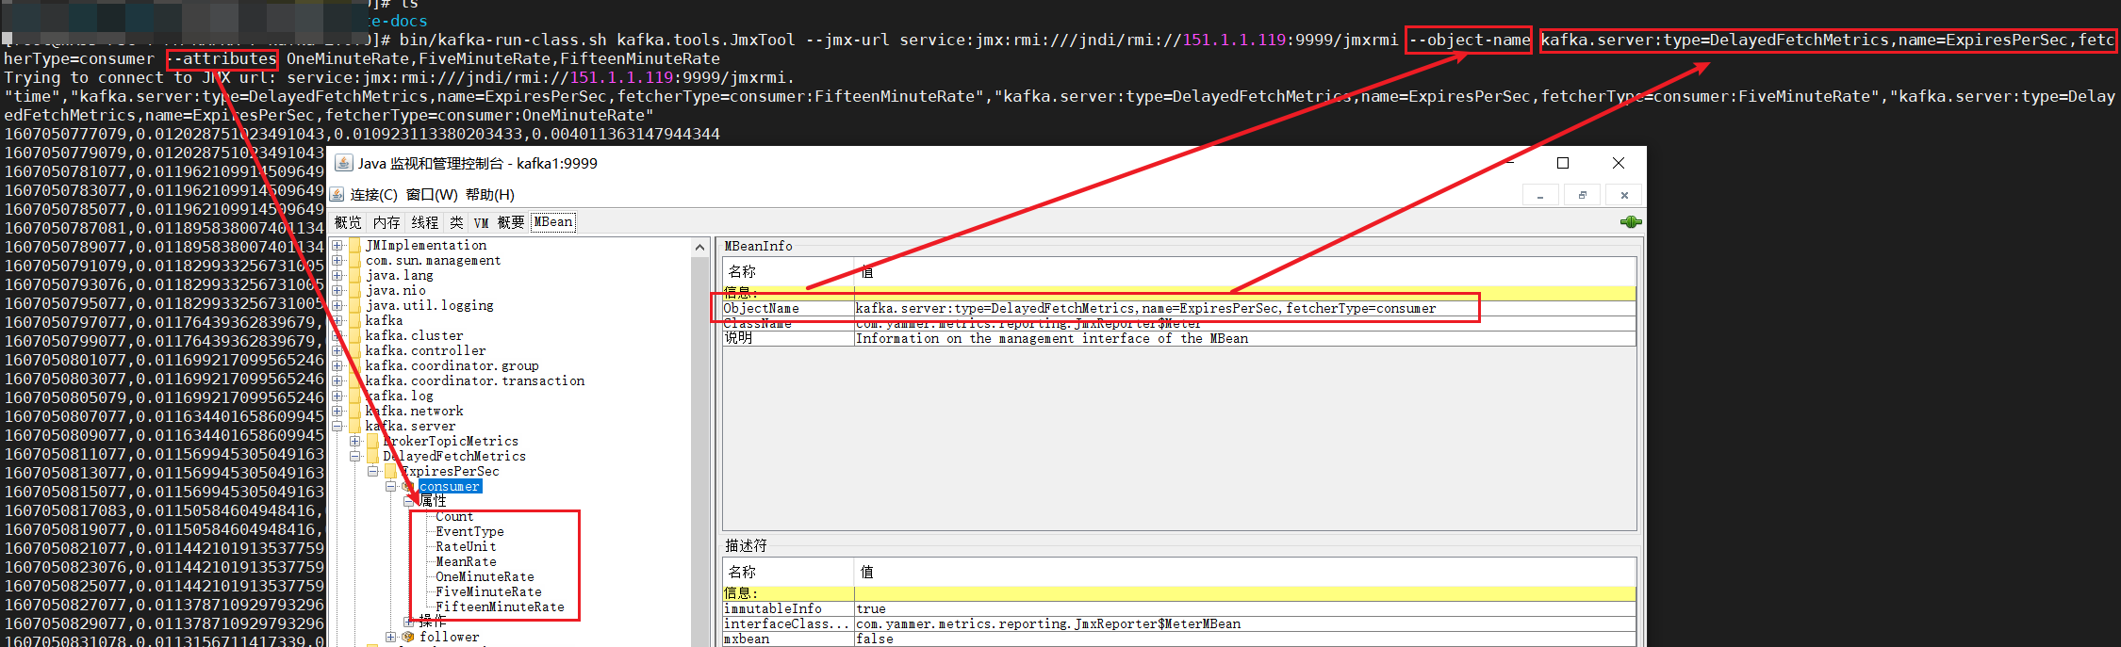The height and width of the screenshot is (647, 2121).
Task: Click the 名称 column header in MBeanInfo table
Action: (x=788, y=272)
